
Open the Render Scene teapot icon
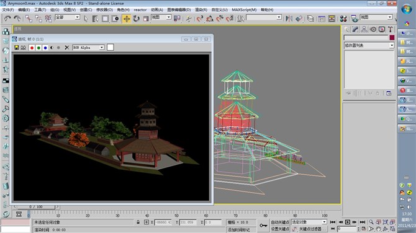pos(354,19)
